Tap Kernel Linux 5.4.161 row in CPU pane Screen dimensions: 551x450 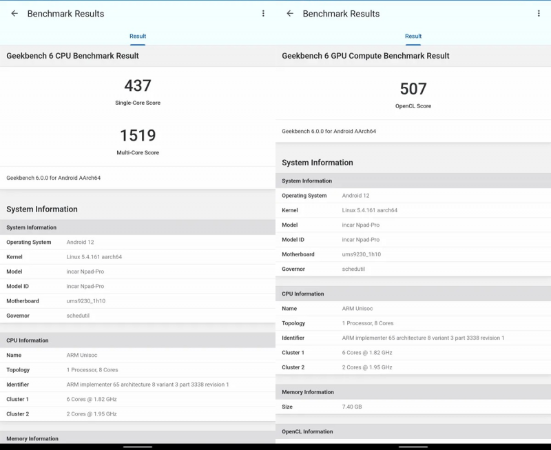click(138, 257)
